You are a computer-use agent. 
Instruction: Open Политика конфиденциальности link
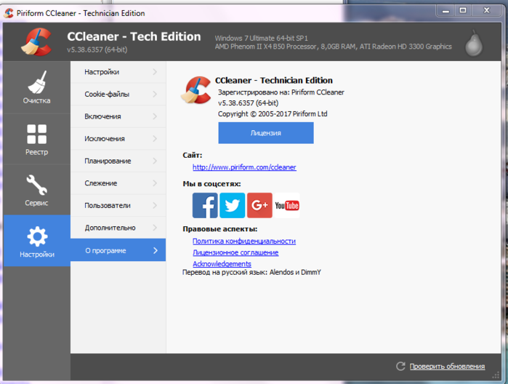tap(244, 241)
